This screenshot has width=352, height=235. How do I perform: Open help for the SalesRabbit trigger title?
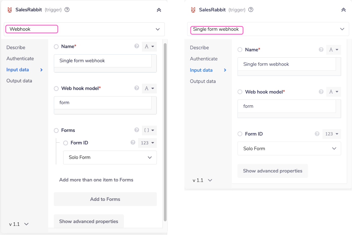(67, 10)
